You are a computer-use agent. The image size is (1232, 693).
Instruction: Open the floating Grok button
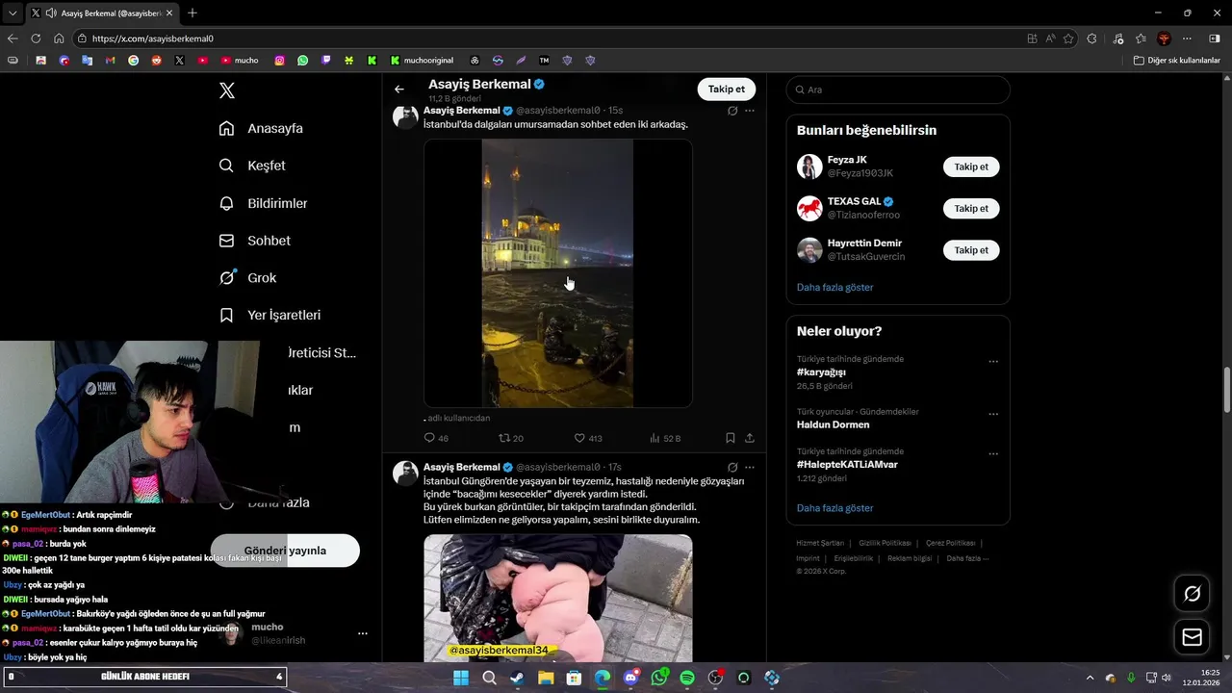(x=1192, y=594)
